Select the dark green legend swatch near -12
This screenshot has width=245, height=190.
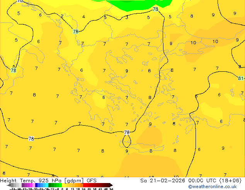50,185
